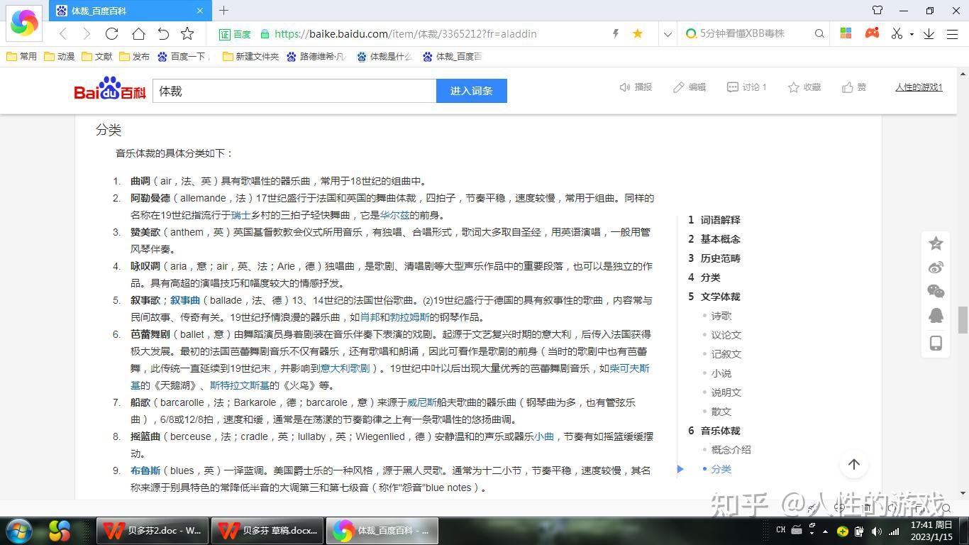Go back with the browser back arrow
969x545 pixels.
pyautogui.click(x=63, y=33)
